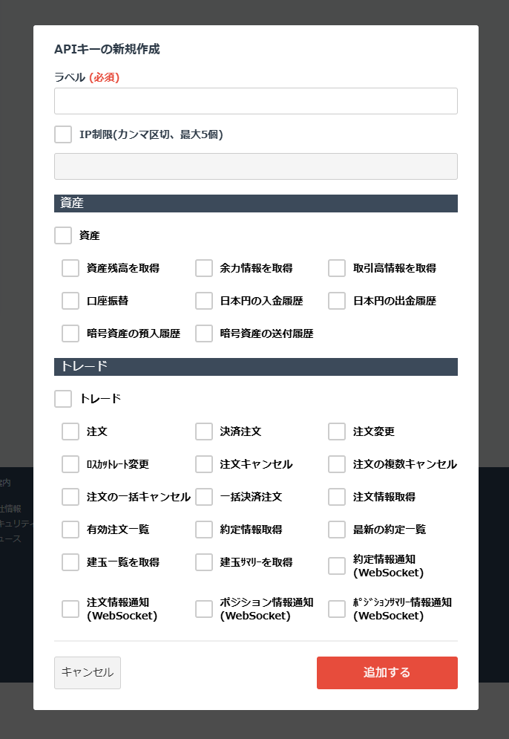Click the red 追加する button
509x739 pixels.
(387, 673)
